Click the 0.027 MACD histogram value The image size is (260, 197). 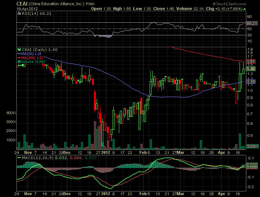(91, 158)
